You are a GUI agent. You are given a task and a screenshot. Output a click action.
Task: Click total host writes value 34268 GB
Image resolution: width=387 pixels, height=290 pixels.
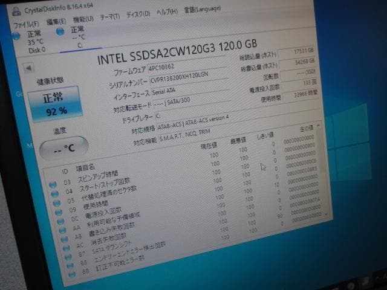[x=298, y=63]
